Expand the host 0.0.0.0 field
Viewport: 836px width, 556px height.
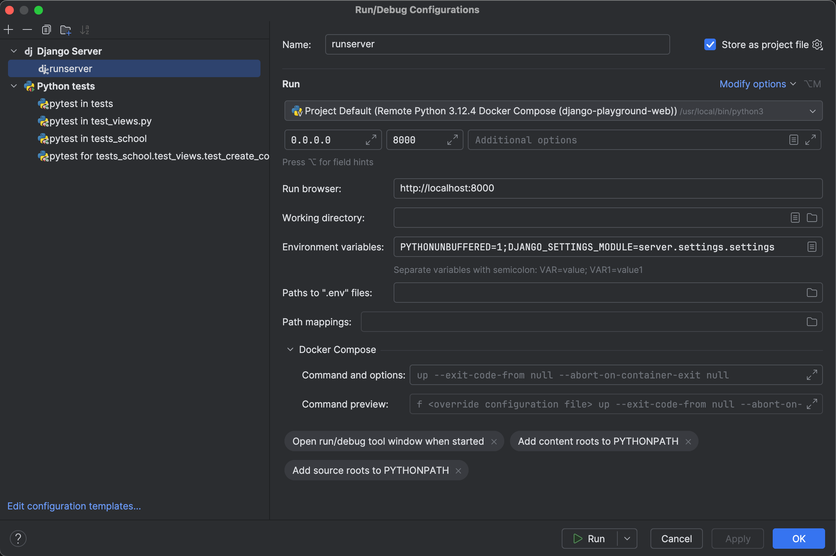point(371,140)
